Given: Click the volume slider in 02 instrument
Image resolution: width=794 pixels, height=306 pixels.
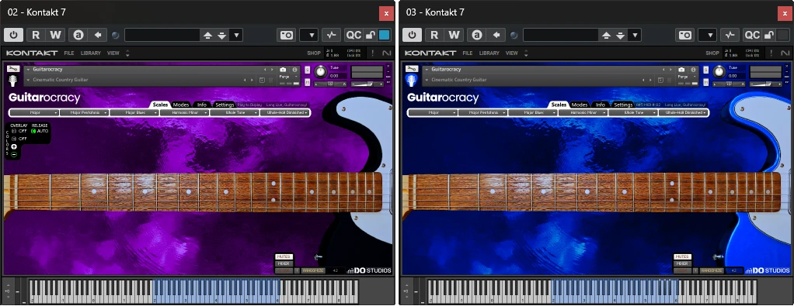Looking at the screenshot, I should click(x=367, y=84).
